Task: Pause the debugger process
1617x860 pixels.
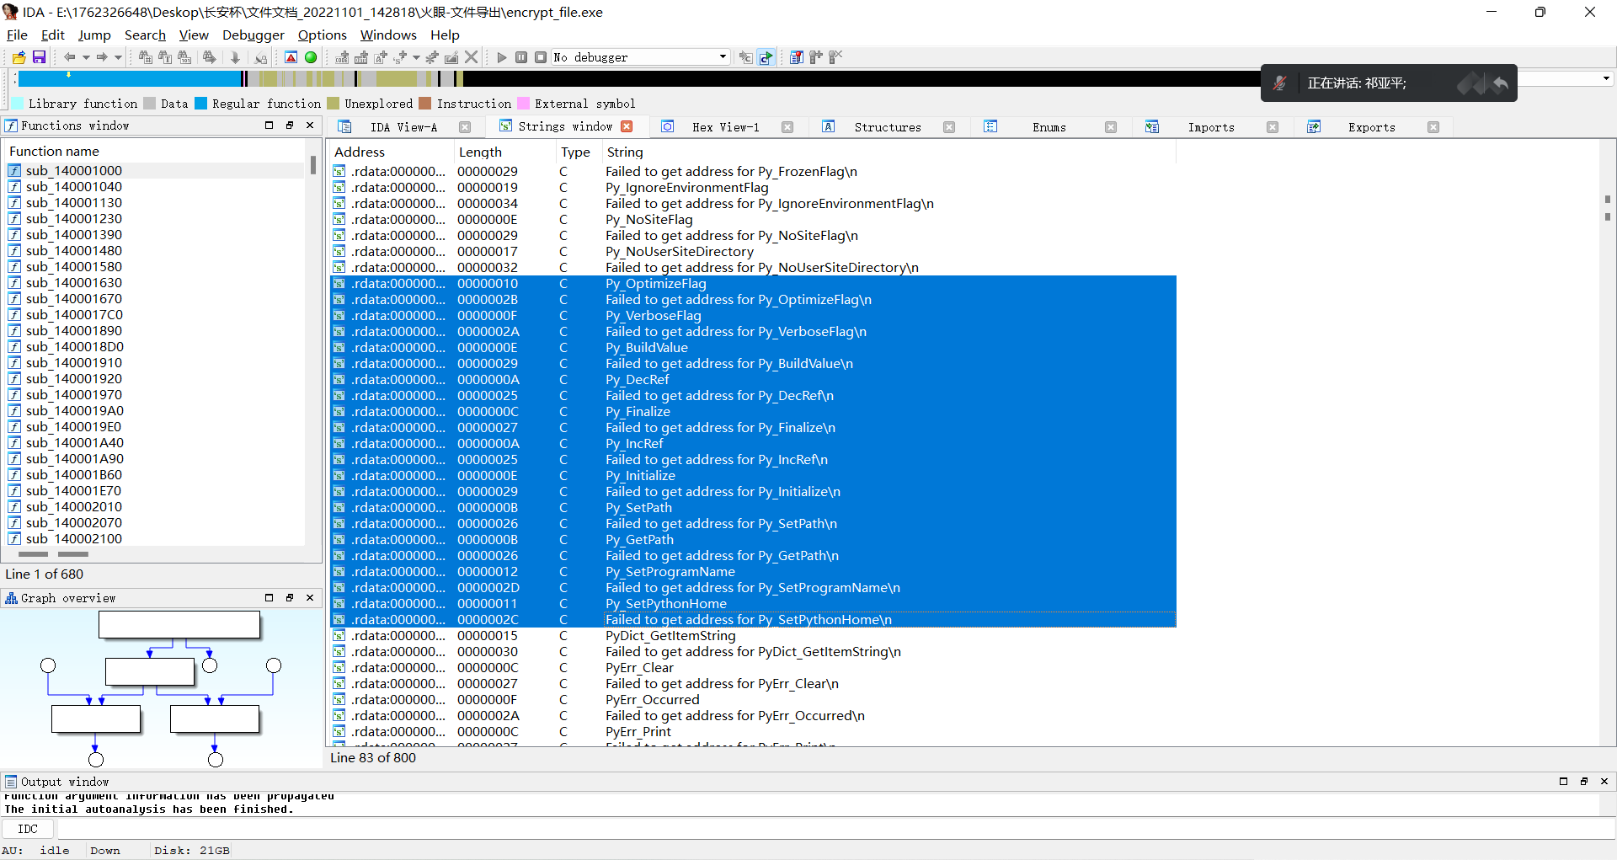Action: [x=521, y=57]
